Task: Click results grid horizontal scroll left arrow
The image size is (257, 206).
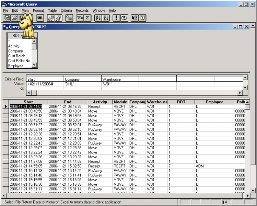Action: coord(4,195)
